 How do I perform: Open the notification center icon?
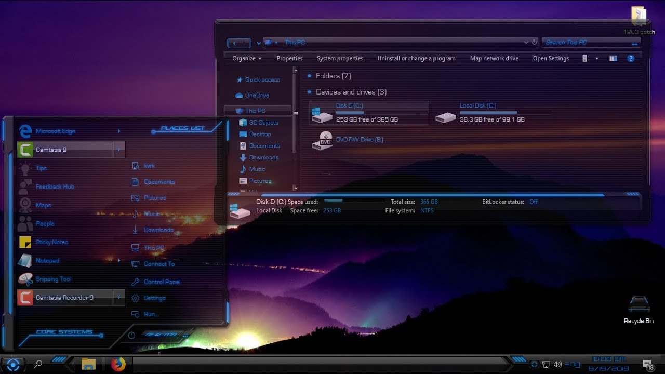coord(648,365)
